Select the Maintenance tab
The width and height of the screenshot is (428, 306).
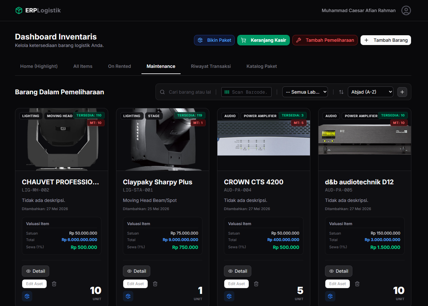(x=161, y=66)
